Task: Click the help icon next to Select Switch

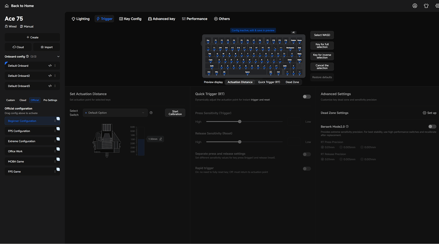Action: coord(151,113)
